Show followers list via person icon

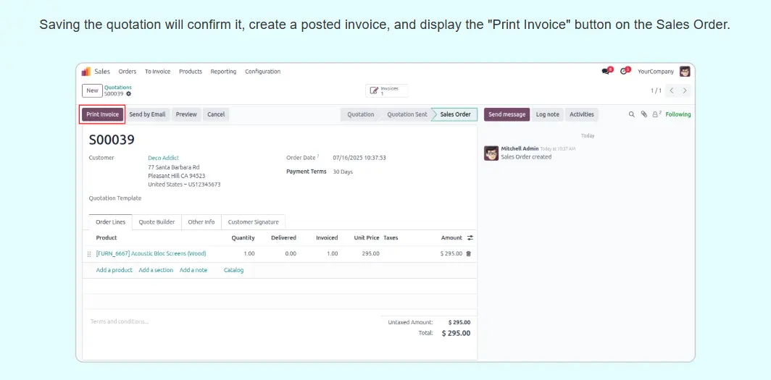(x=656, y=114)
